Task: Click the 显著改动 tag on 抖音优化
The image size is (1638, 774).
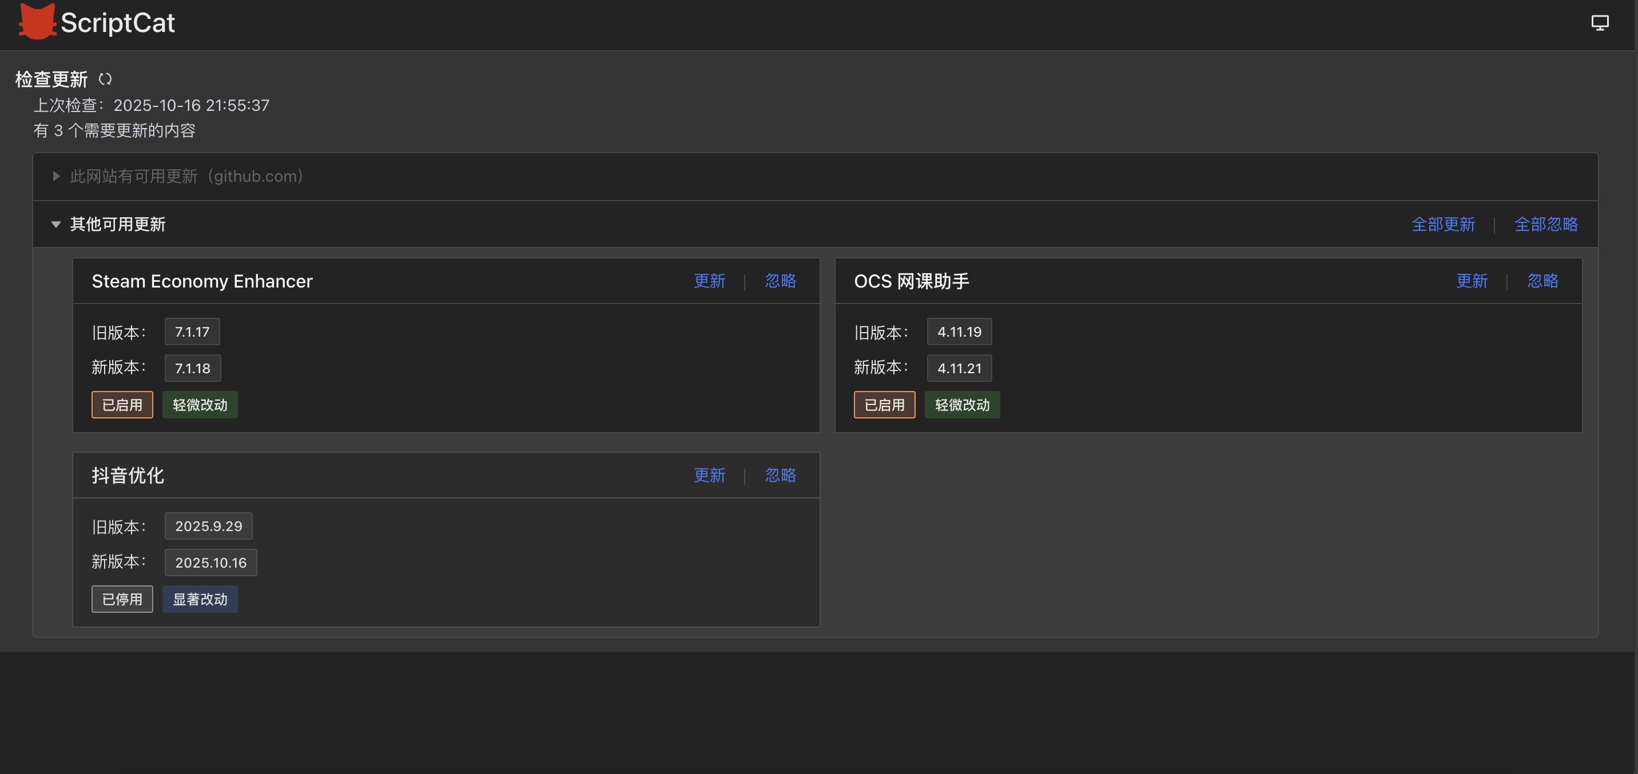Action: [x=200, y=599]
